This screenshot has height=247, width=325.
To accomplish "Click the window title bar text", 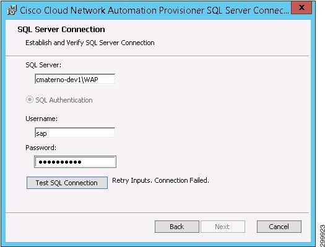I will [x=154, y=10].
